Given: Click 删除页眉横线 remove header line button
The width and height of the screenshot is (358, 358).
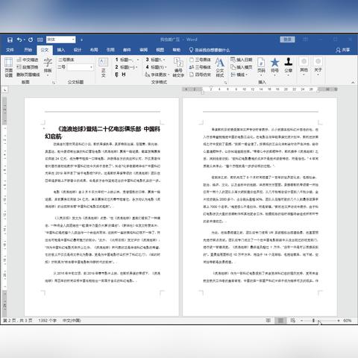Looking at the screenshot, I should click(x=28, y=75).
